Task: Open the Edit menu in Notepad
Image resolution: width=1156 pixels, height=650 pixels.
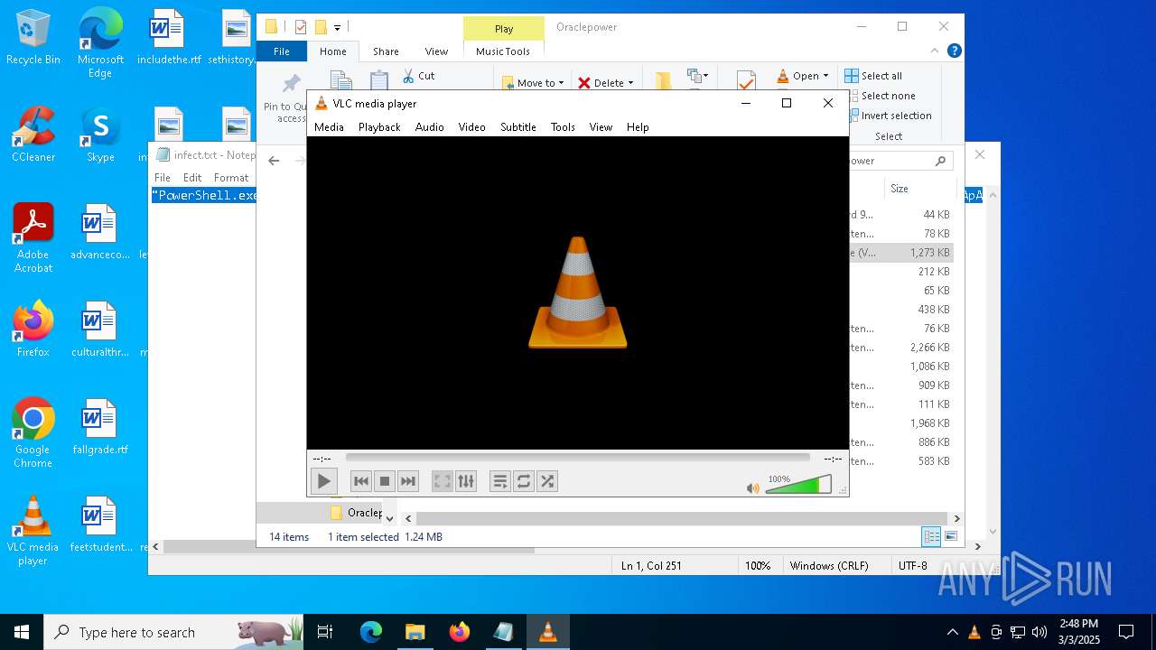Action: pyautogui.click(x=192, y=178)
